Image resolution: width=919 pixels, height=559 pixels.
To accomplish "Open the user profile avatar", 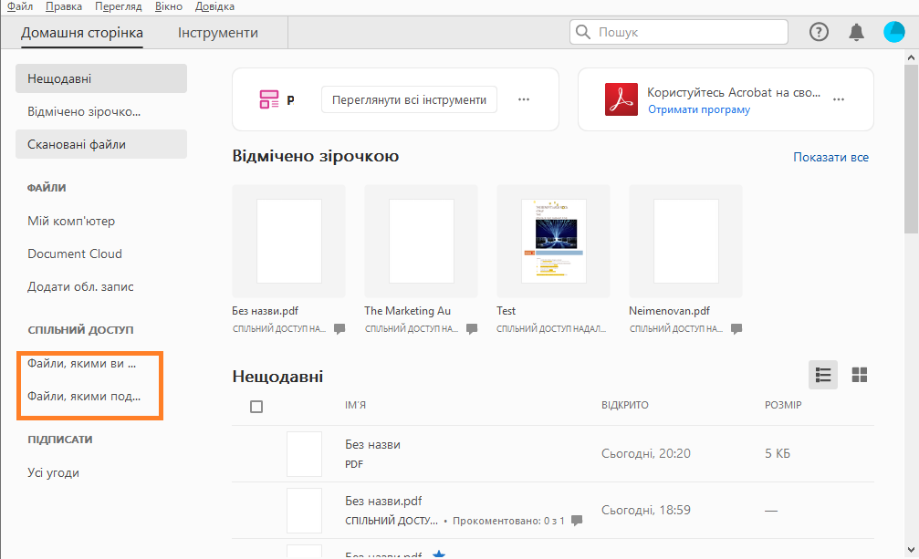I will pos(893,32).
